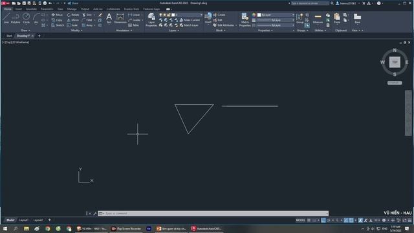Click the search keyword input field
Image resolution: width=414 pixels, height=233 pixels.
click(x=310, y=3)
